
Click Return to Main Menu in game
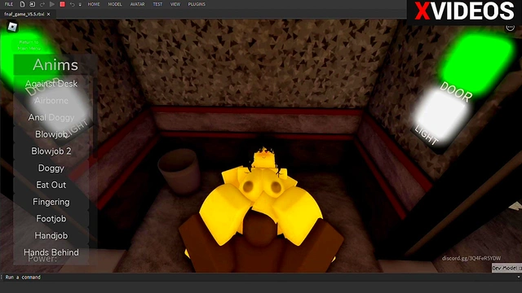click(x=29, y=46)
